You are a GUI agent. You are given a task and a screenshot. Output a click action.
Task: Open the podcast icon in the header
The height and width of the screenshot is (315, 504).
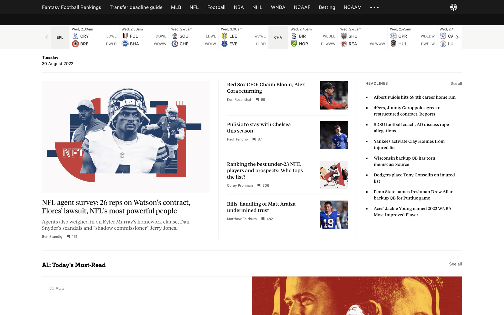click(453, 7)
